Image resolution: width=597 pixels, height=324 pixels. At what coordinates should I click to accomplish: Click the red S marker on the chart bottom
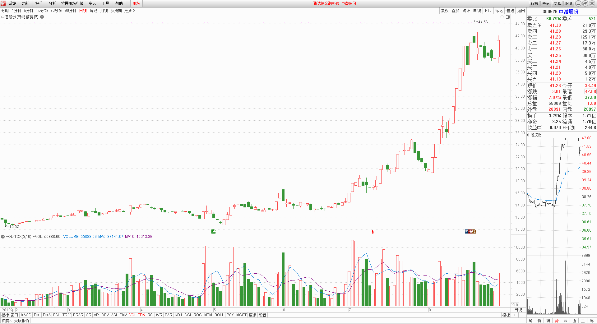click(x=373, y=232)
